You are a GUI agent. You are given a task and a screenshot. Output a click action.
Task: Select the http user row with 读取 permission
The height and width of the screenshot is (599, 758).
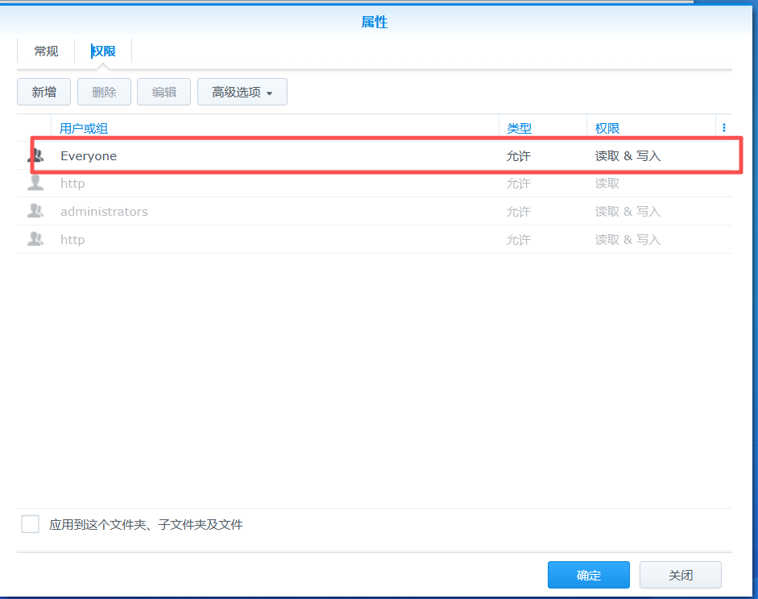coord(375,183)
